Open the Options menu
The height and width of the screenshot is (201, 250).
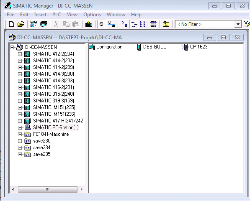[x=92, y=15]
